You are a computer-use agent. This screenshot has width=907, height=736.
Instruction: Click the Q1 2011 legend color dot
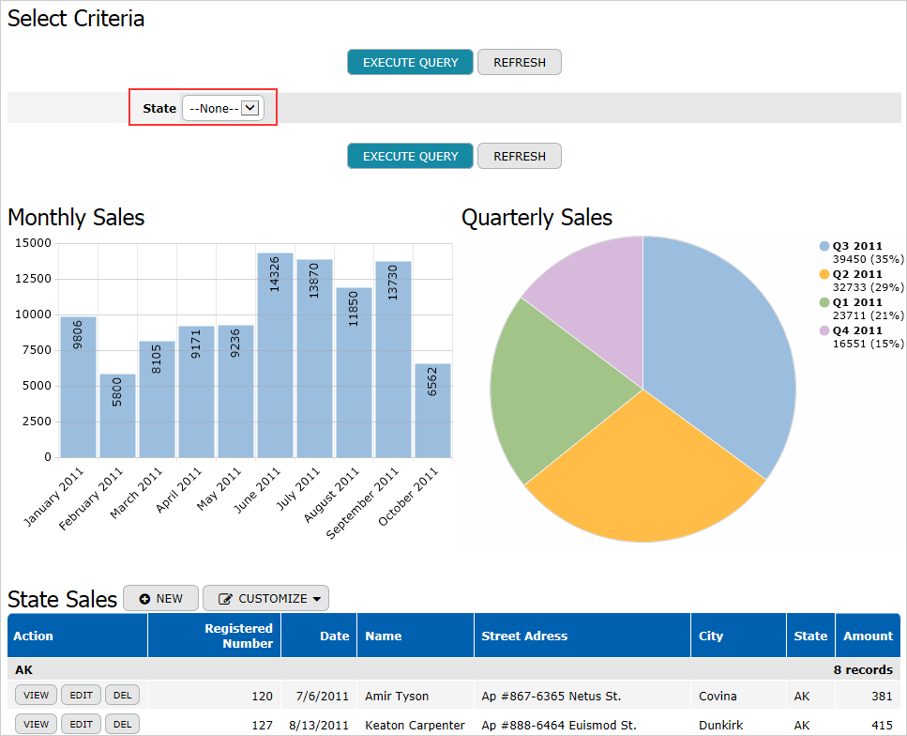pos(824,302)
